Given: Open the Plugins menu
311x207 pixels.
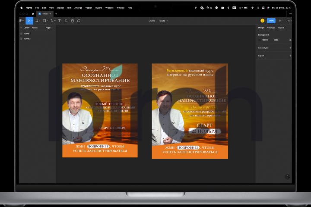Looking at the screenshot, I should click(99, 8).
